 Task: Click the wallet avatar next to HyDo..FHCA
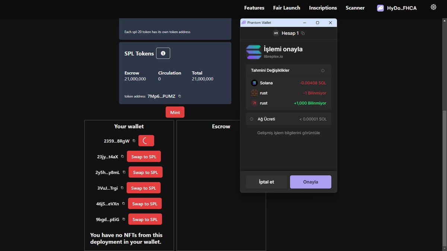point(380,8)
